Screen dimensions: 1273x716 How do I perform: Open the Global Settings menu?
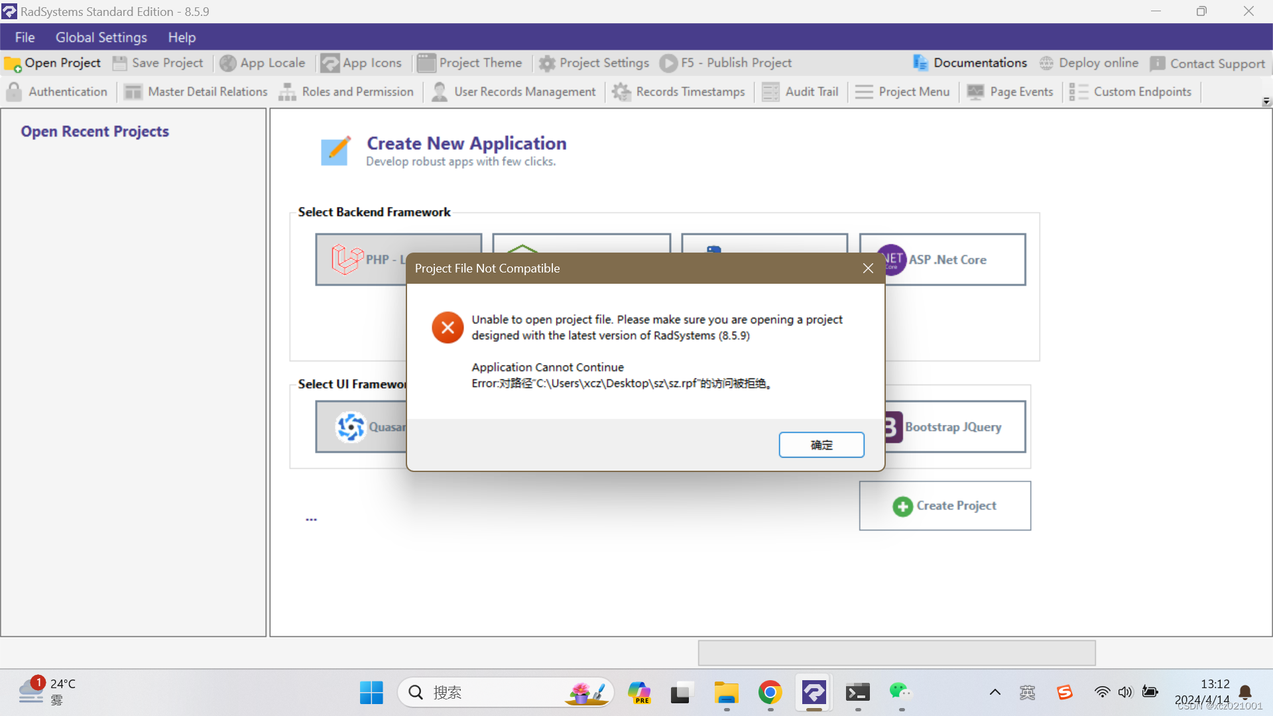(101, 37)
